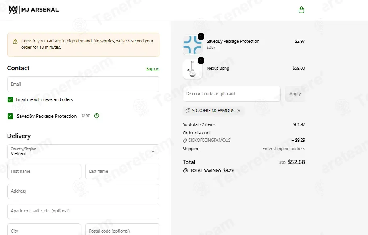This screenshot has width=368, height=235.
Task: Focus the Email input field
Action: (x=83, y=84)
